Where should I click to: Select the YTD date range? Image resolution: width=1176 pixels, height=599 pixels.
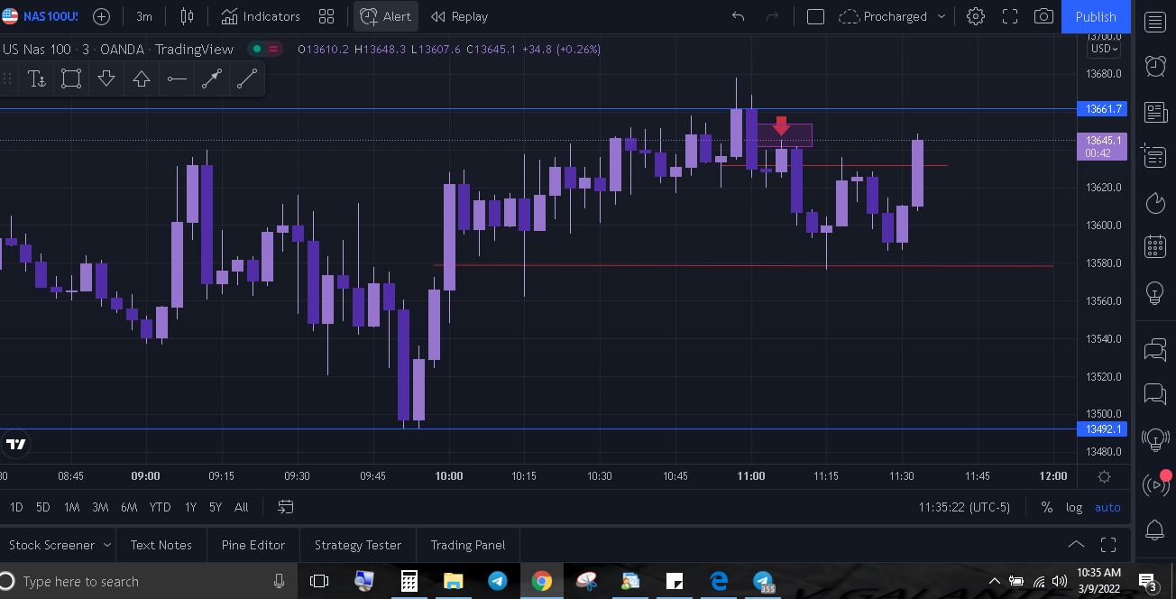[x=160, y=507]
